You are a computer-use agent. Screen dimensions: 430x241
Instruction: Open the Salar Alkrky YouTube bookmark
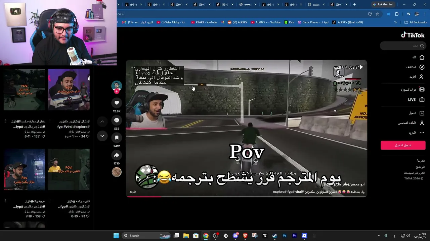[171, 22]
